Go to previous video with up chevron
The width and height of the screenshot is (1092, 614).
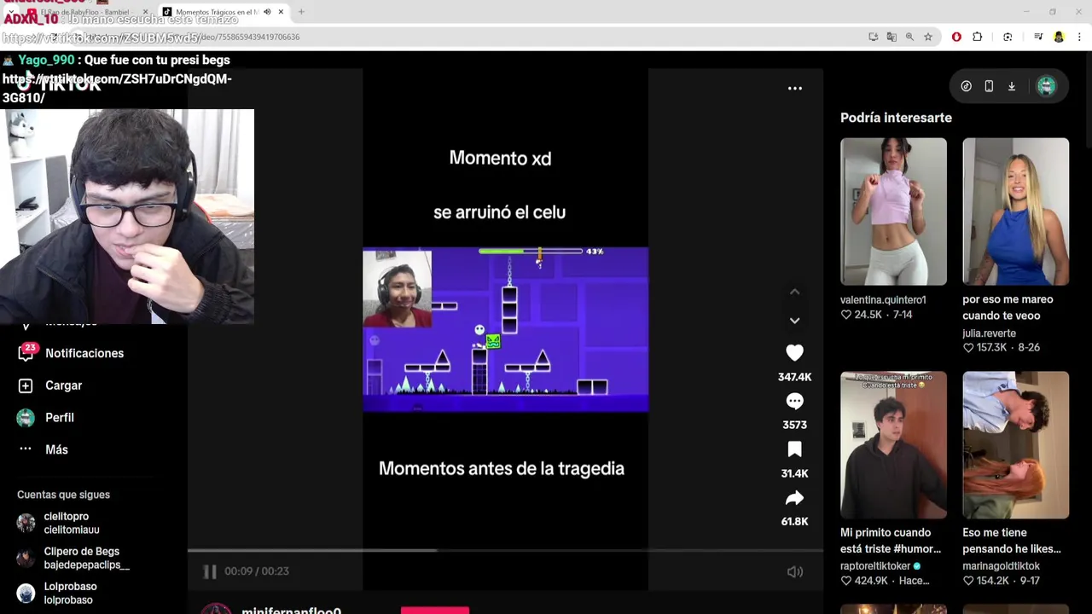click(794, 292)
